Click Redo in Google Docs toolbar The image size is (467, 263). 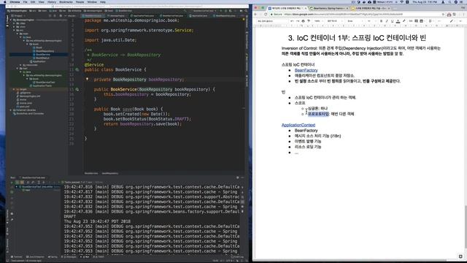coord(297,21)
